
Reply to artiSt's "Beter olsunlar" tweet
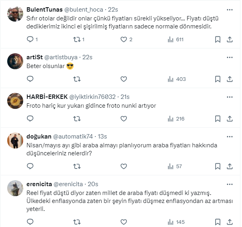30,79
